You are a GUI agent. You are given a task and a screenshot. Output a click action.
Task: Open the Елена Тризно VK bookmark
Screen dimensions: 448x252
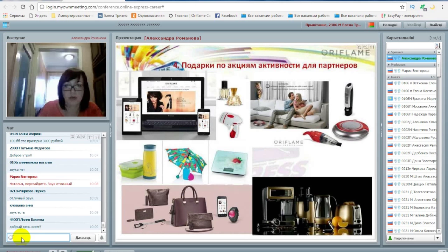[x=112, y=16]
